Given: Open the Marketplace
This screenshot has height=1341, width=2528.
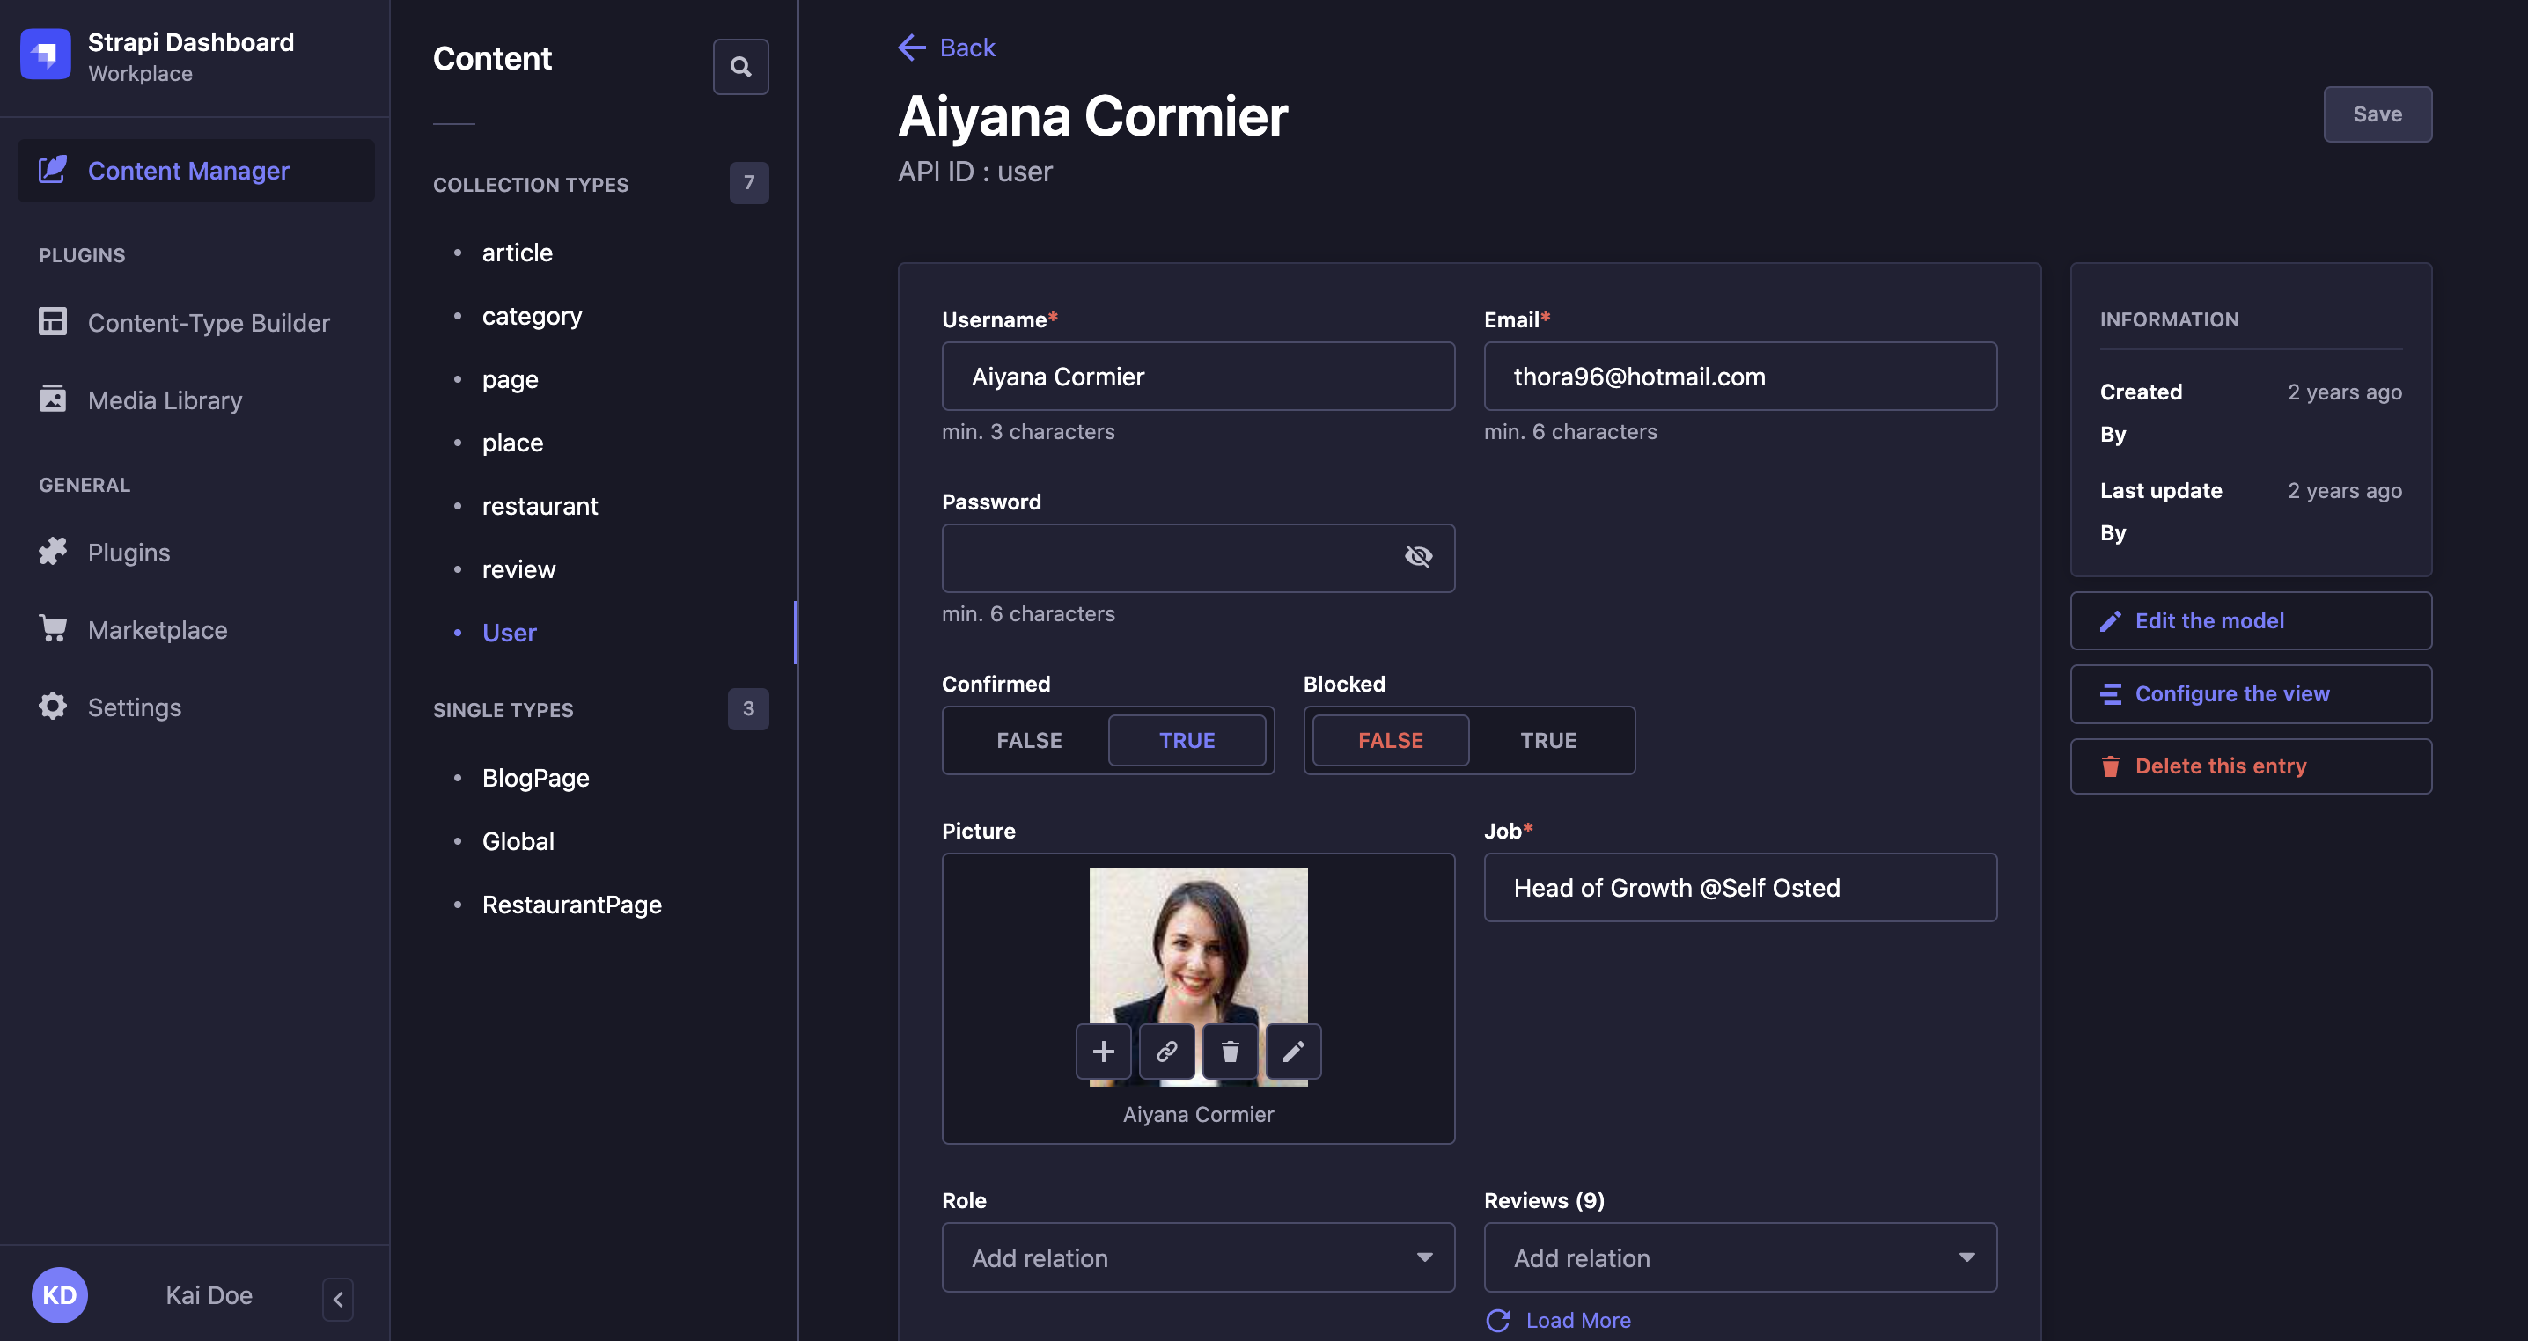Looking at the screenshot, I should (x=157, y=629).
